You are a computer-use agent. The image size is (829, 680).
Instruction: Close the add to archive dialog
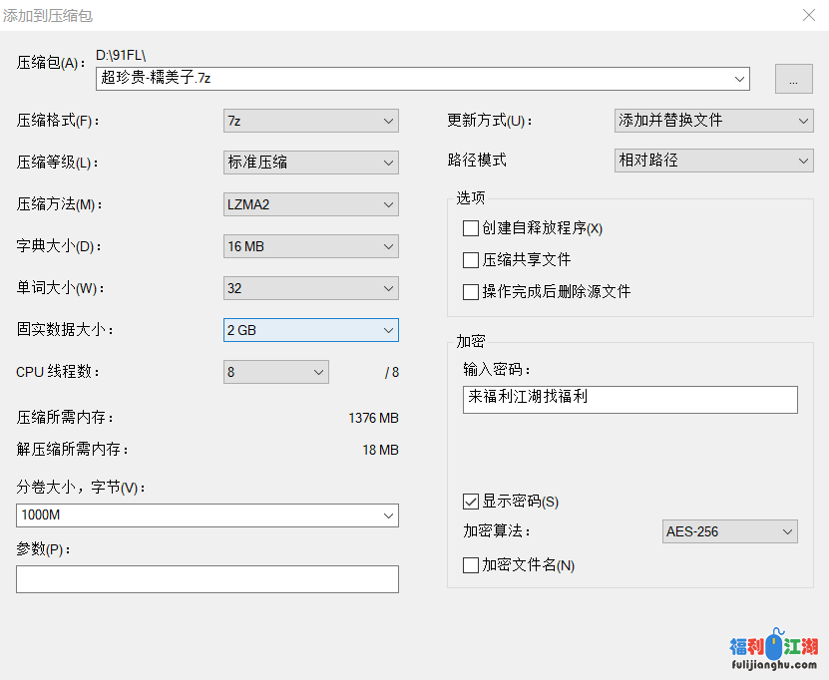tap(808, 15)
